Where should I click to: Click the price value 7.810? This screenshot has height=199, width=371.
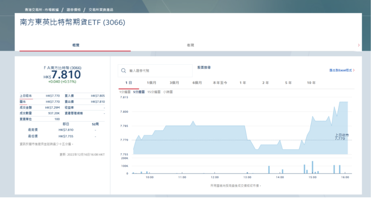(x=66, y=75)
